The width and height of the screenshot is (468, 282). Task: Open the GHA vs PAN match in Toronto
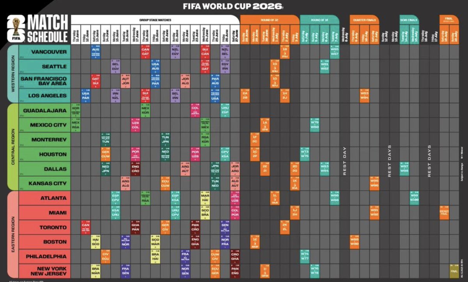coord(135,227)
